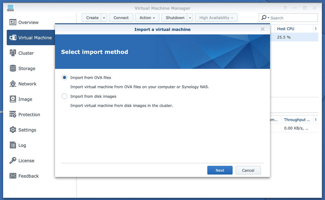Click the Protection shield icon

[x=13, y=114]
